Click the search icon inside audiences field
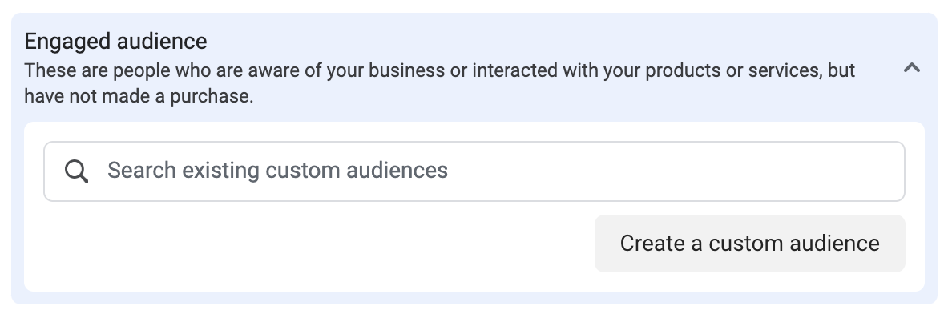 pos(76,172)
